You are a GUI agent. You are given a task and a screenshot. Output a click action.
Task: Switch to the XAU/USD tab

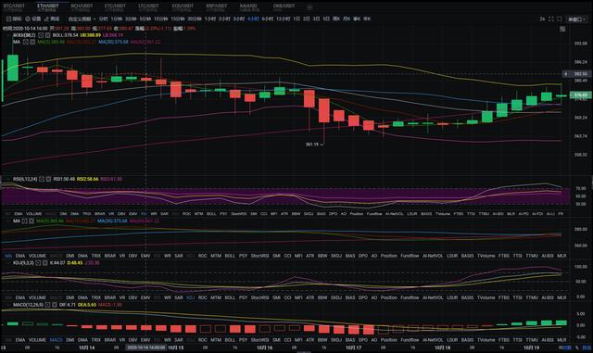(x=249, y=6)
